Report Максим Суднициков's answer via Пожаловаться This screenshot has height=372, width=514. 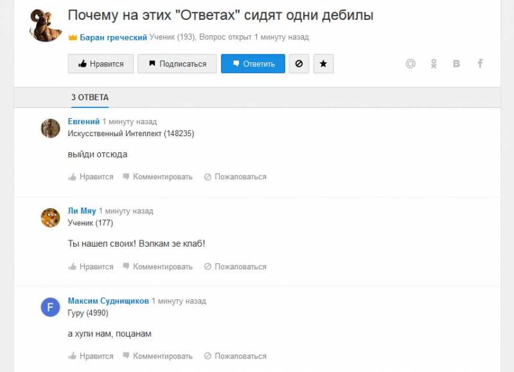click(x=235, y=357)
